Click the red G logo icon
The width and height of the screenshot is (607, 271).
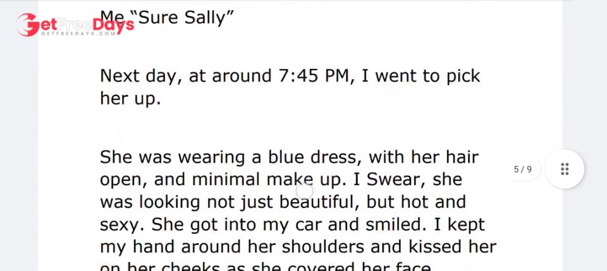pyautogui.click(x=27, y=25)
